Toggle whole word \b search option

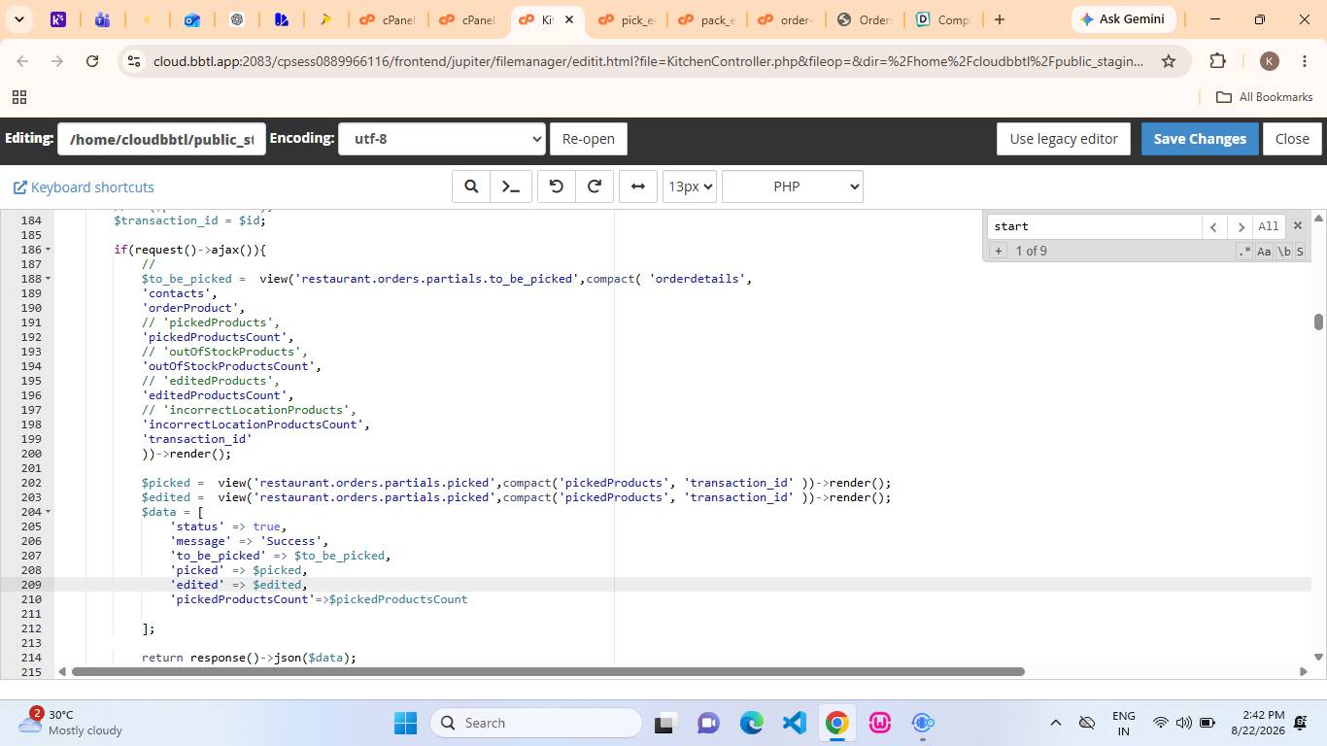pyautogui.click(x=1283, y=252)
